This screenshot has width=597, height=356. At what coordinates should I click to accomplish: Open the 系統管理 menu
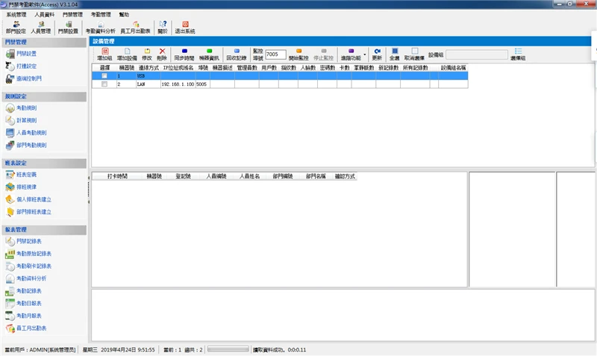click(x=16, y=14)
